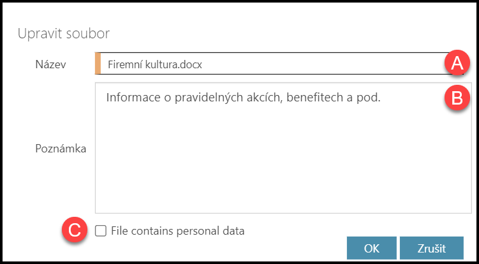Click the red A annotation marker
Screen dimensions: 479x264
457,63
